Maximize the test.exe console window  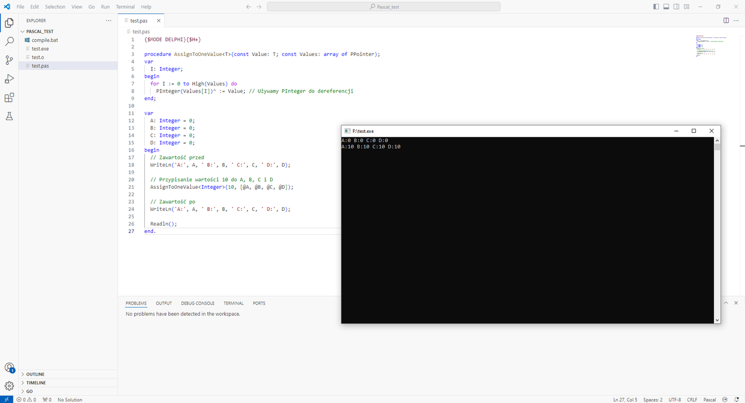tap(693, 131)
